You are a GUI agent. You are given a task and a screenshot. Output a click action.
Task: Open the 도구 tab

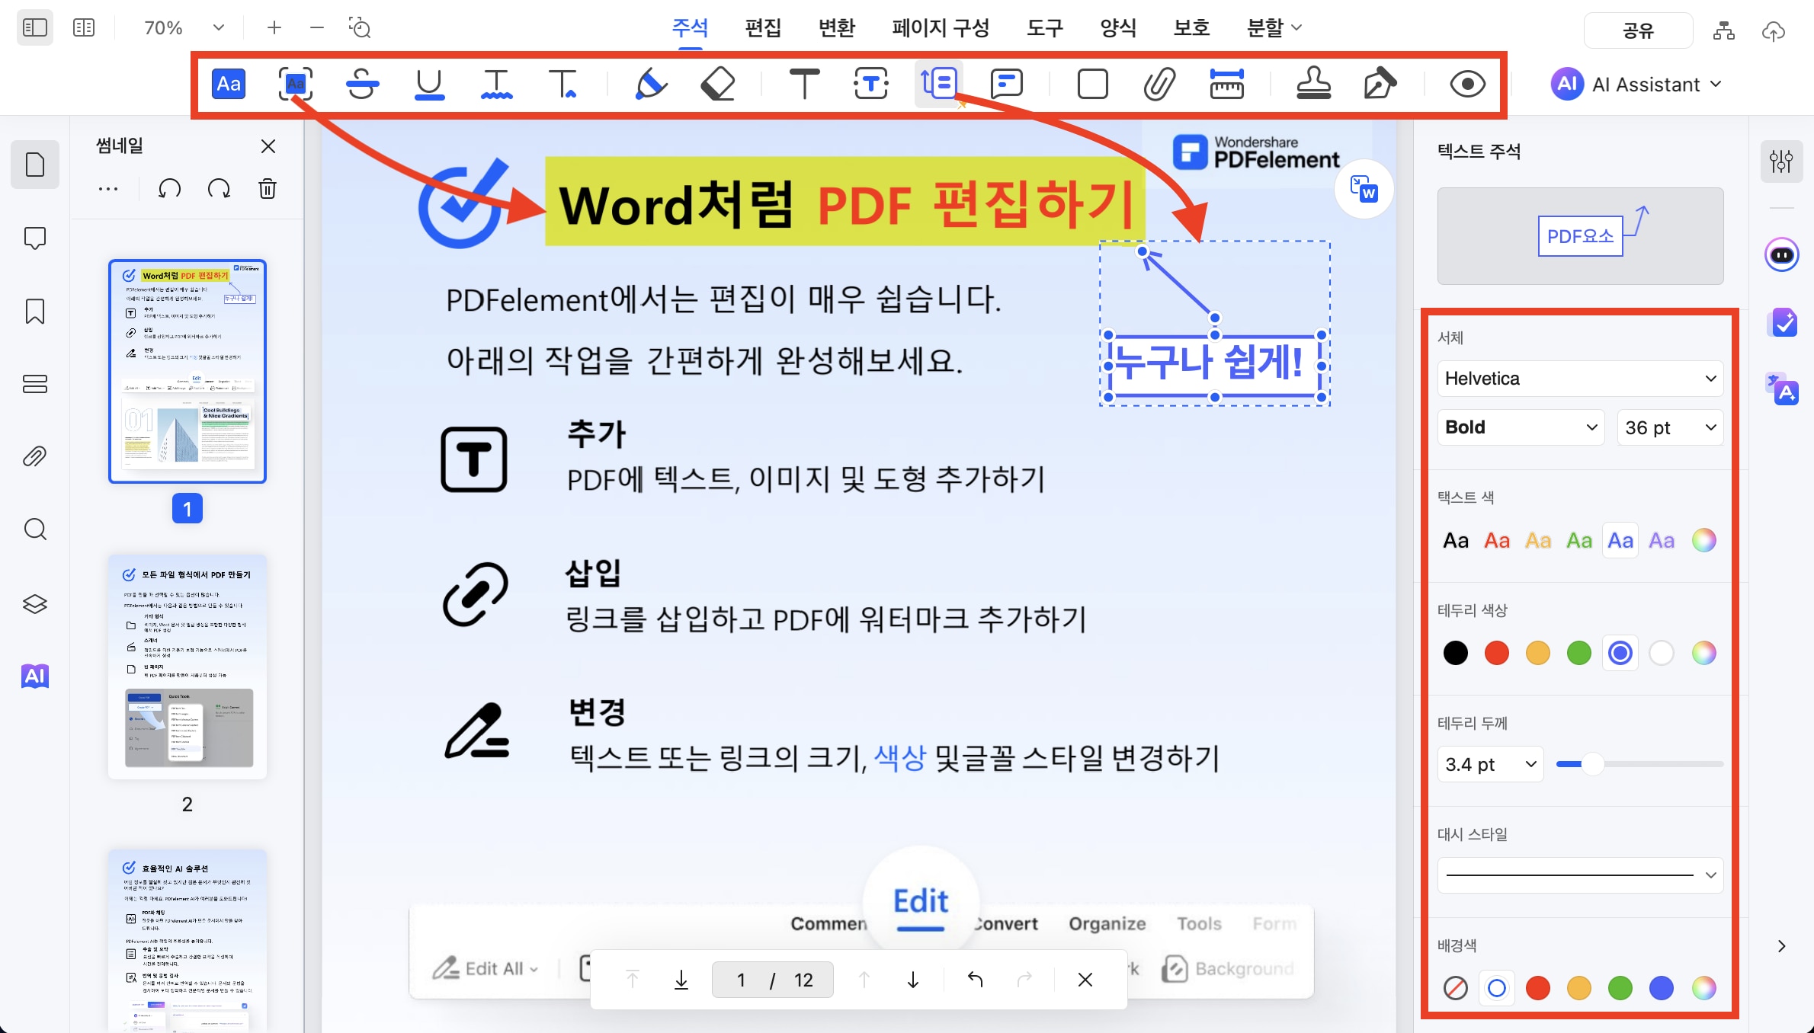pos(1044,28)
